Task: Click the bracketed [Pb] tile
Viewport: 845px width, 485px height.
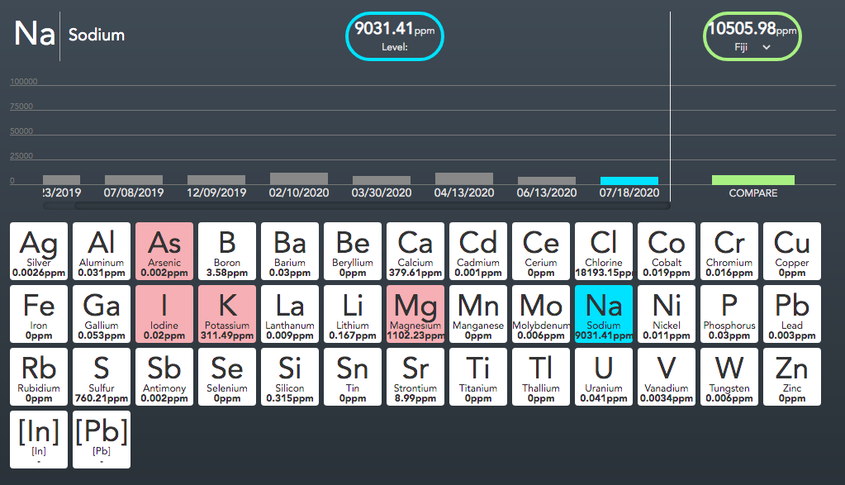Action: click(x=102, y=439)
